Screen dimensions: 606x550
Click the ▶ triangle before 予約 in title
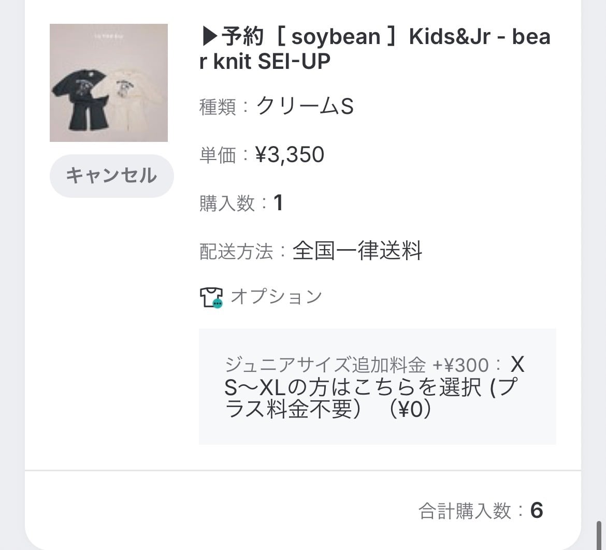pos(209,37)
